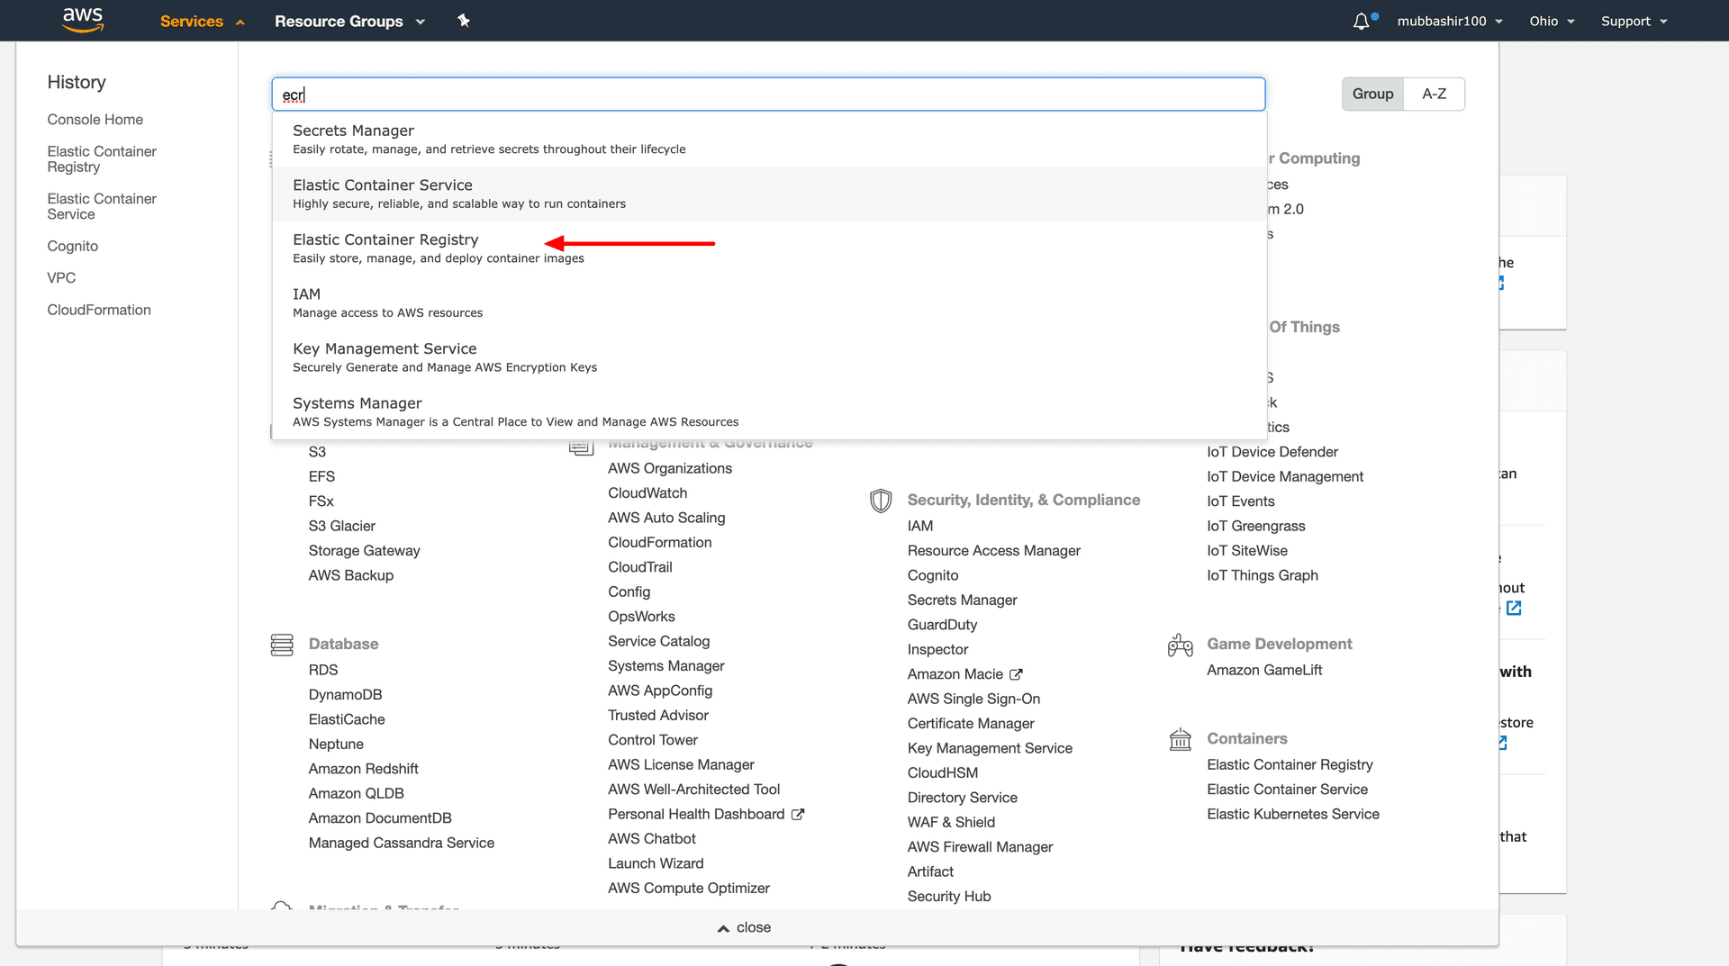Open the Ohio region selector
Screen dimensions: 1729x966
(1552, 21)
